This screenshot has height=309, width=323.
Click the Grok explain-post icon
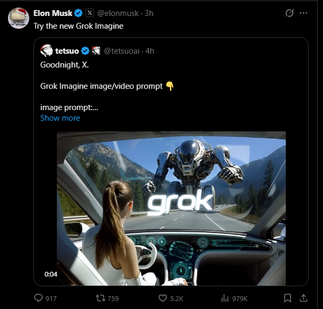[290, 13]
